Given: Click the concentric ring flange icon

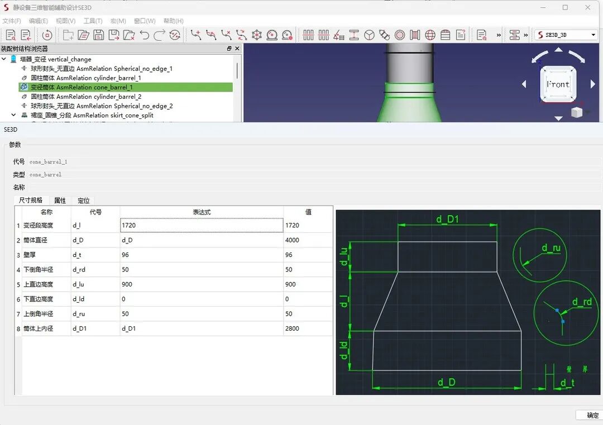Looking at the screenshot, I should 400,35.
